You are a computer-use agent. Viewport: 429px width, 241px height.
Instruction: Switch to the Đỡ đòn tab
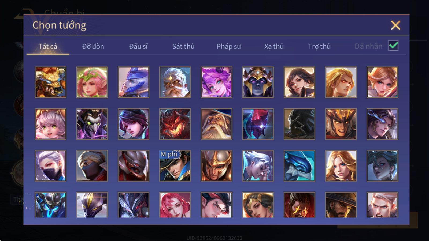[93, 46]
